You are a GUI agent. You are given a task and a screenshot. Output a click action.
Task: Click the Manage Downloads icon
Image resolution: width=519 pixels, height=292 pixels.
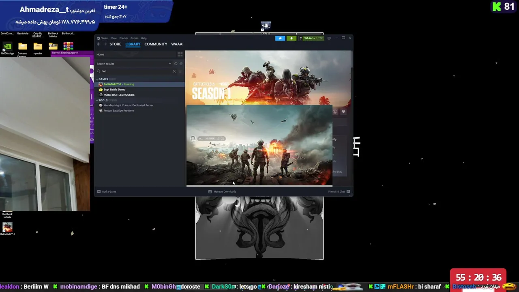coord(210,191)
